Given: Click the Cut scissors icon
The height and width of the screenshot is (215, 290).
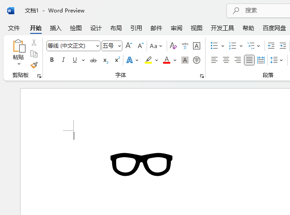Looking at the screenshot, I should coord(34,43).
